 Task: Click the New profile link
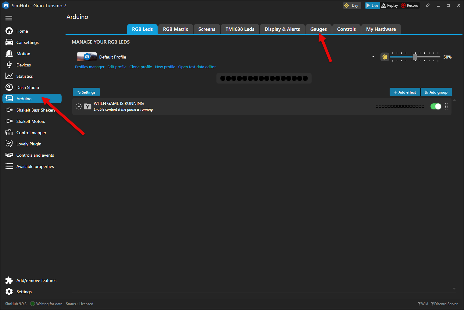(x=165, y=67)
